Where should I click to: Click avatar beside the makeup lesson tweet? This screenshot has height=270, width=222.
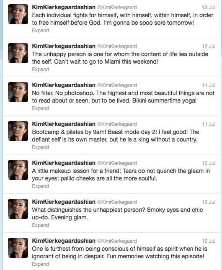coord(18,170)
